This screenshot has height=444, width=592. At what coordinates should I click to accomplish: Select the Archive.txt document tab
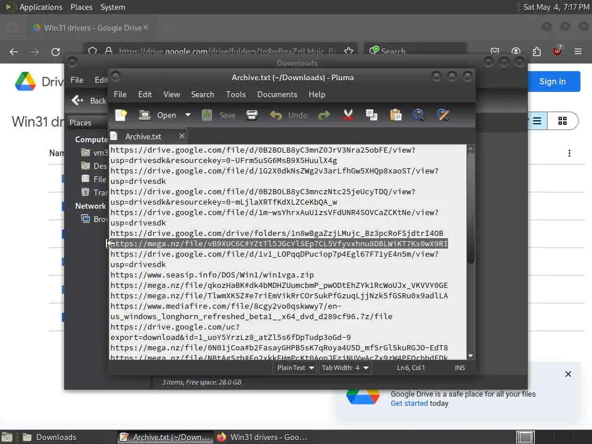click(x=143, y=136)
